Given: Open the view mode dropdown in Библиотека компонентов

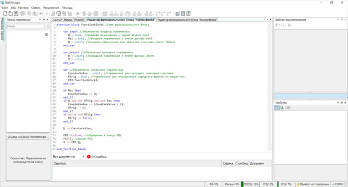Looking at the screenshot, I should 278,25.
